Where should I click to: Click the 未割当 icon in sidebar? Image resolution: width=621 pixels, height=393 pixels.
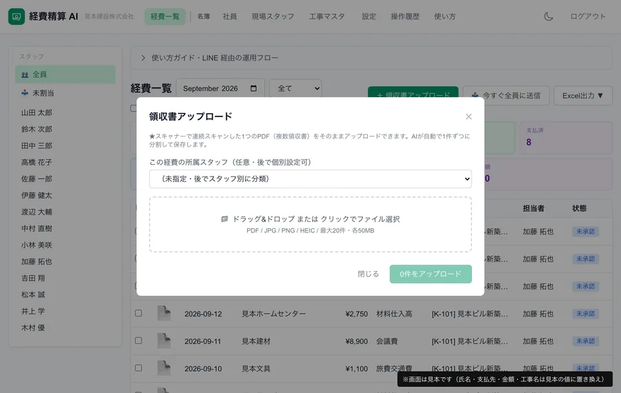pyautogui.click(x=25, y=92)
